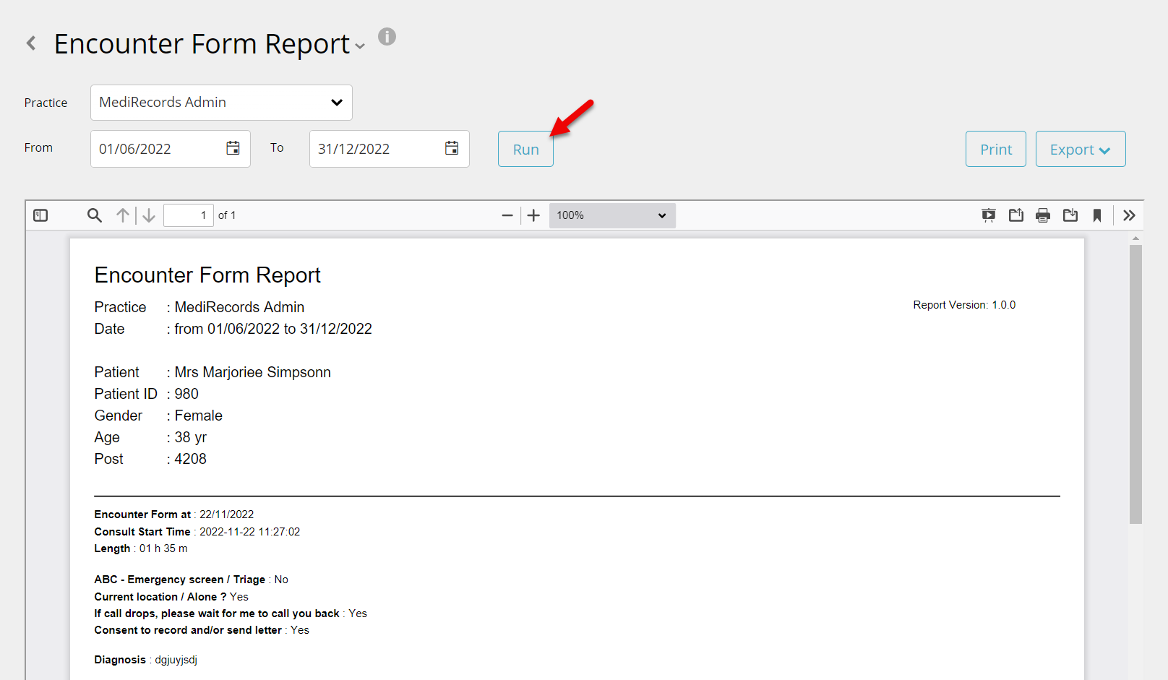
Task: Open find in document search
Action: pos(94,215)
